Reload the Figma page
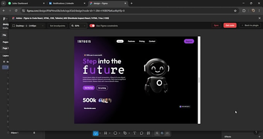This screenshot has height=139, width=263. click(16, 11)
